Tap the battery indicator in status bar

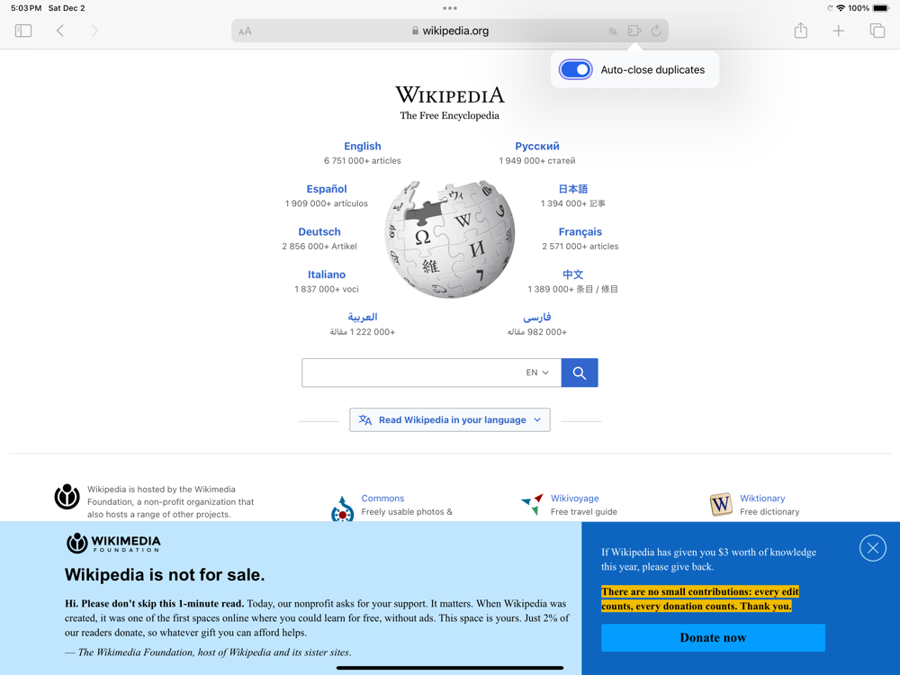(882, 8)
